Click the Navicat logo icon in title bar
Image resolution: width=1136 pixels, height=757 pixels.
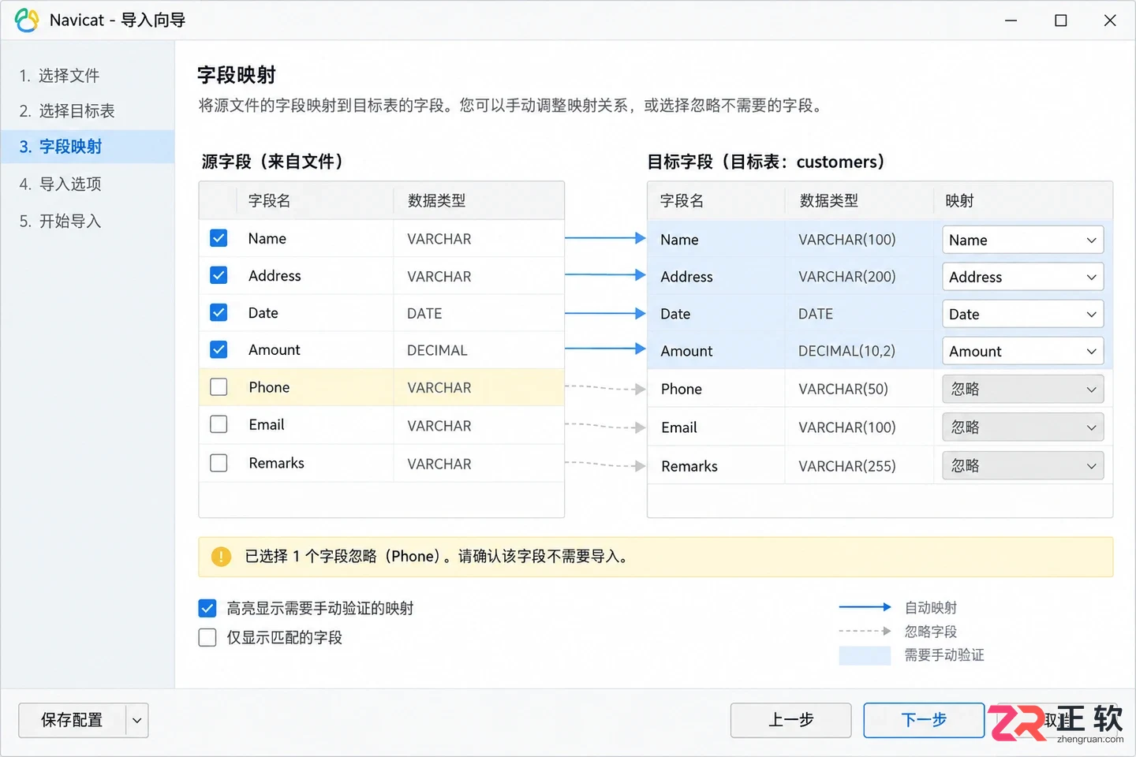pos(27,21)
